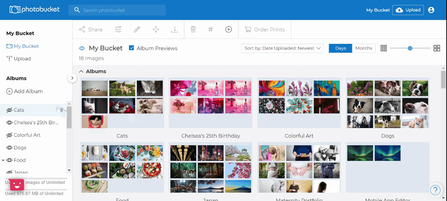The image size is (447, 201).
Task: Toggle the eye icon beside My Bucket title
Action: 82,48
